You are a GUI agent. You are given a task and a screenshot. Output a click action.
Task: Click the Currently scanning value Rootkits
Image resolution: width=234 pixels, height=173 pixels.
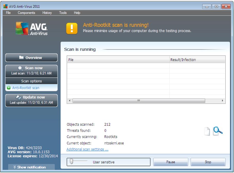(111, 137)
